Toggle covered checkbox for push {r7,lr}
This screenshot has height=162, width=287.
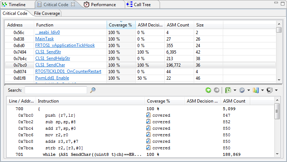click(x=148, y=115)
